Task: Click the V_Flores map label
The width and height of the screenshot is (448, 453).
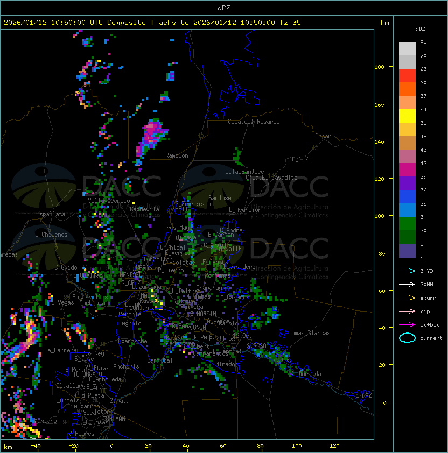Action: pos(81,434)
